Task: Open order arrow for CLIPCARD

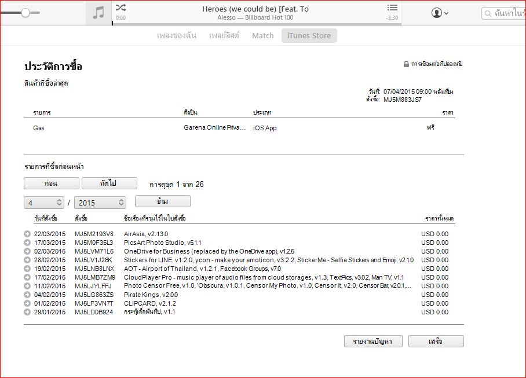Action: click(x=27, y=303)
